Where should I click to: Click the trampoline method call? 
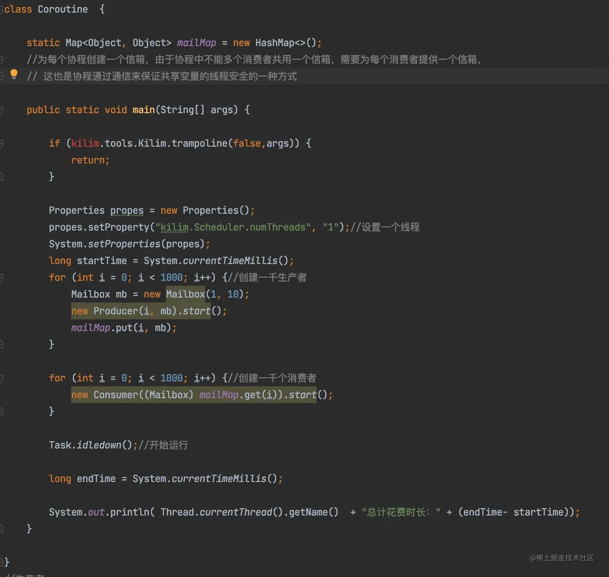(x=200, y=143)
